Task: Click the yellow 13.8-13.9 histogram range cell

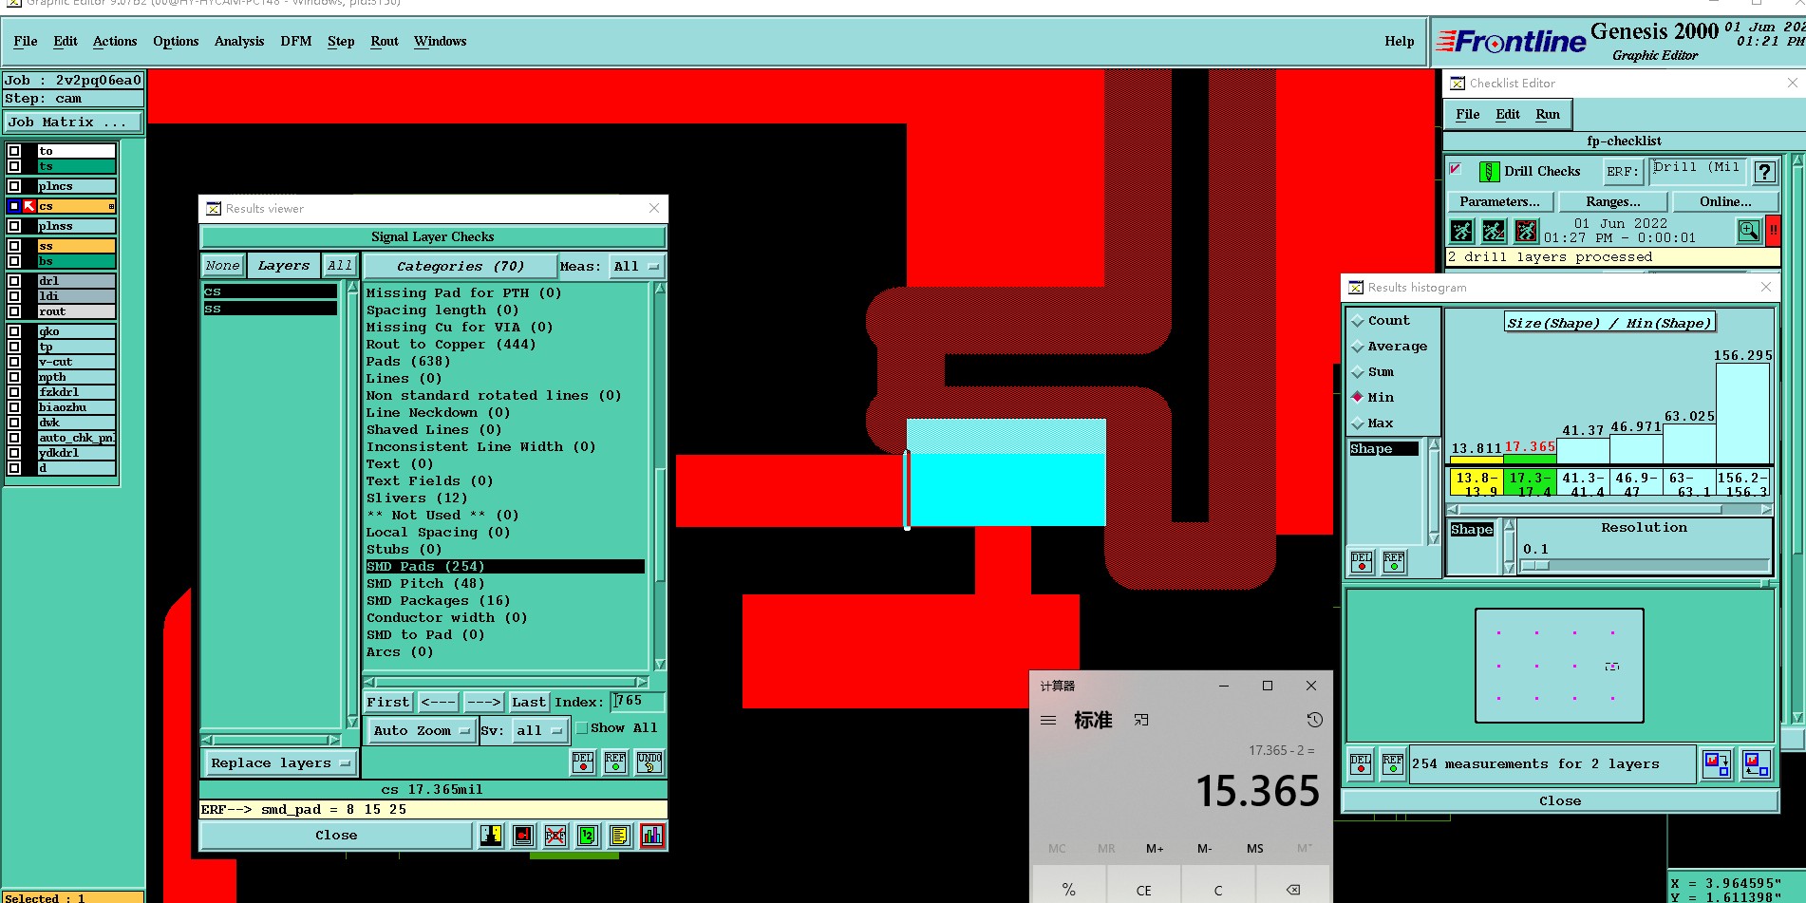Action: click(x=1476, y=481)
